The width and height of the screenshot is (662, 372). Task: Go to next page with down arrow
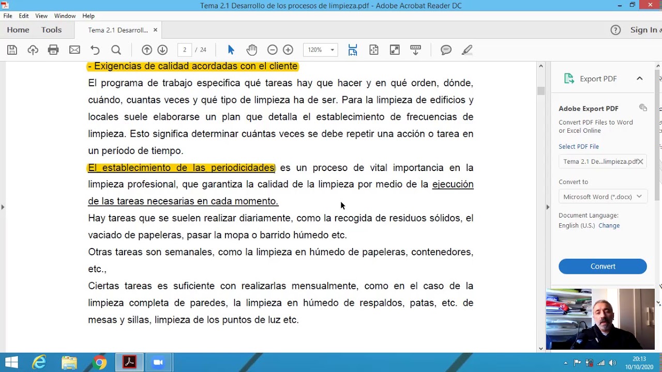(x=162, y=50)
